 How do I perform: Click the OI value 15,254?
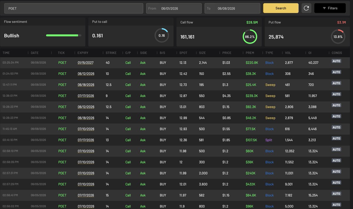pyautogui.click(x=313, y=195)
